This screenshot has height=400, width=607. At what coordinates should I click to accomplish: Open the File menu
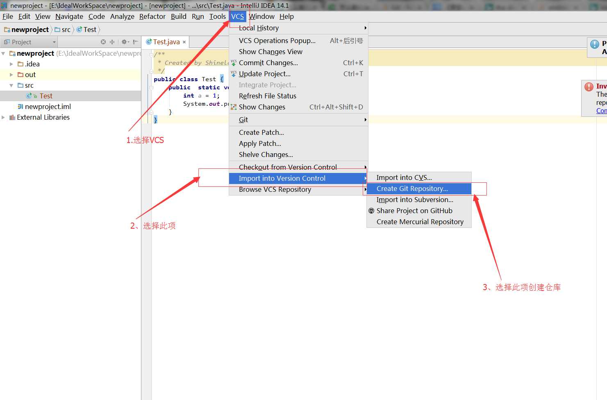[x=8, y=16]
